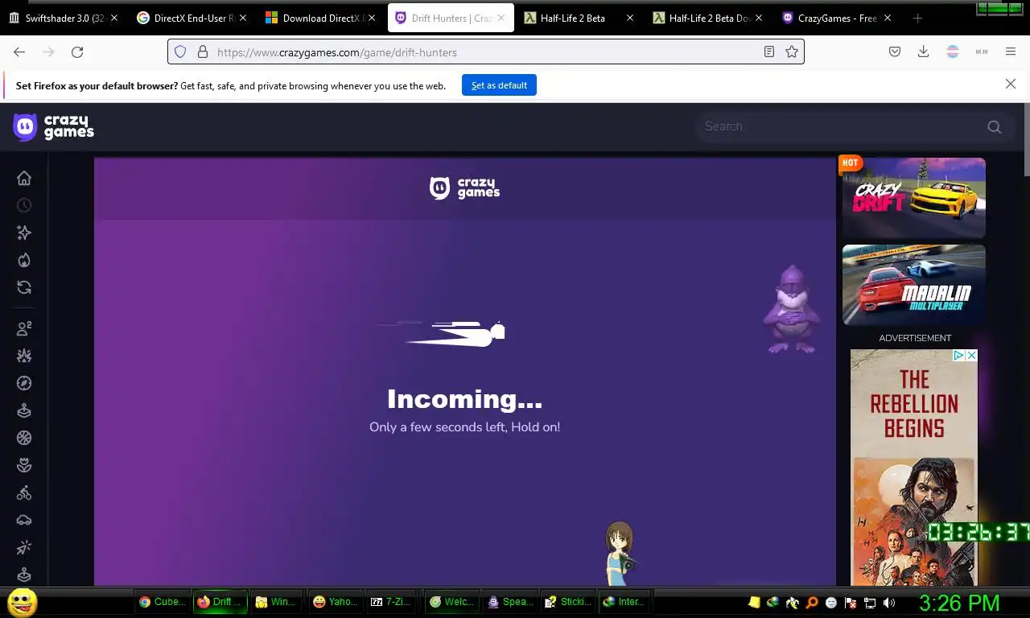Screen dimensions: 1030x618
Task: Open Basketball icon in sidebar
Action: tap(24, 438)
